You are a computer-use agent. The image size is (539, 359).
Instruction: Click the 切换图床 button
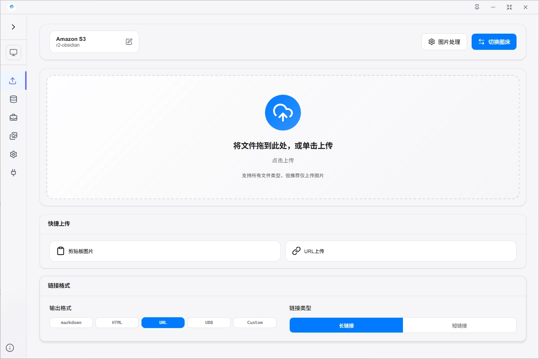(x=494, y=41)
